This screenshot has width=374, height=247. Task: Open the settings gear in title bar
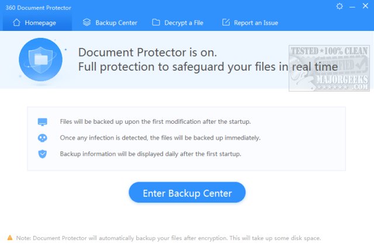coord(340,6)
